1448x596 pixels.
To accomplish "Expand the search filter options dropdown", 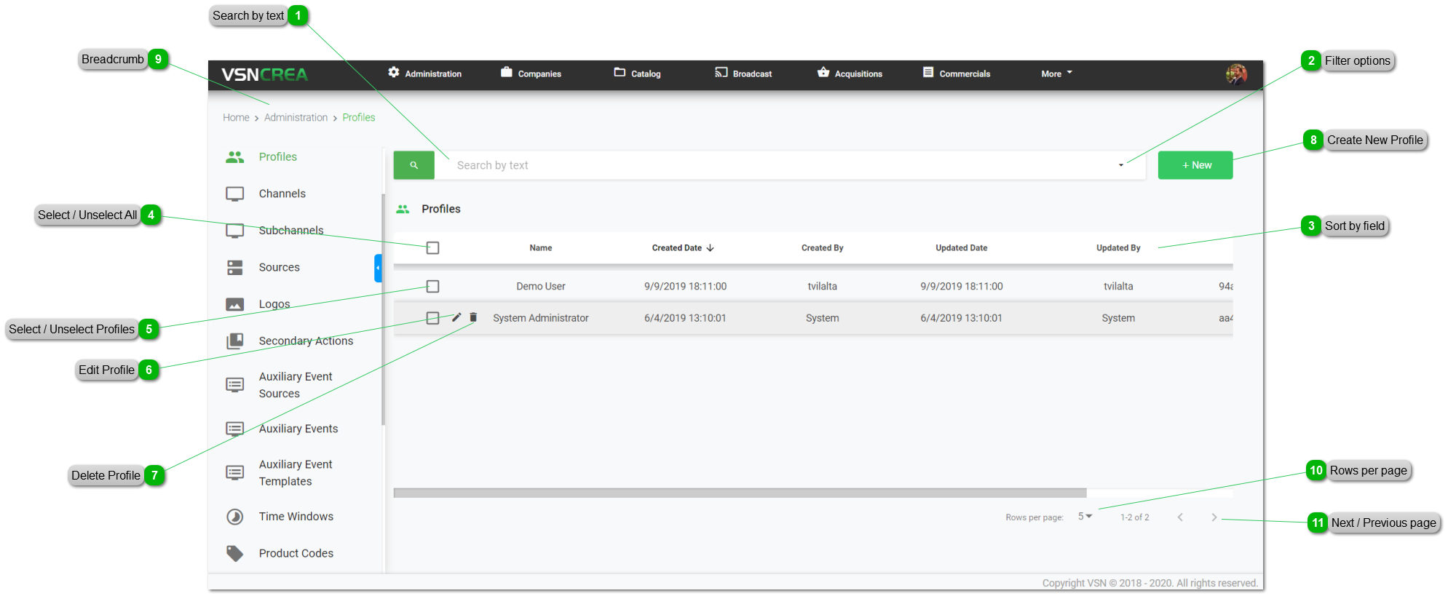I will tap(1120, 165).
